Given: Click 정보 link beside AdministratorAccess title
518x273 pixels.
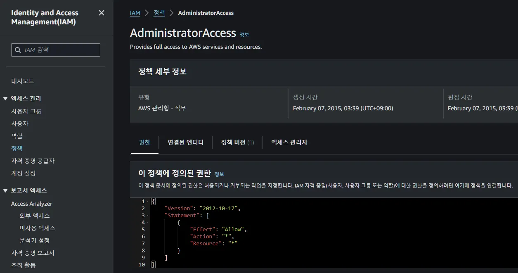Looking at the screenshot, I should [244, 35].
